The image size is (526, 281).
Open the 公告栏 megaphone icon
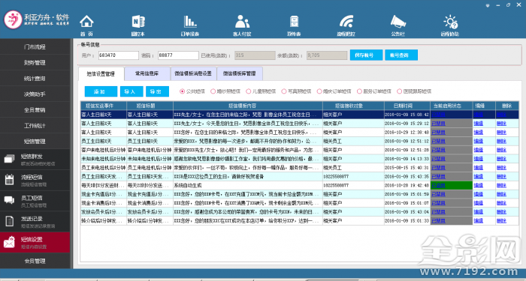point(398,22)
